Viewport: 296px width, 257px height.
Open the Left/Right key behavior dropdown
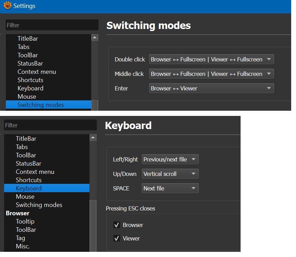pos(170,159)
